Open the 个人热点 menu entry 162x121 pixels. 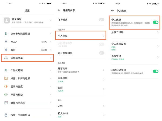point(81,35)
